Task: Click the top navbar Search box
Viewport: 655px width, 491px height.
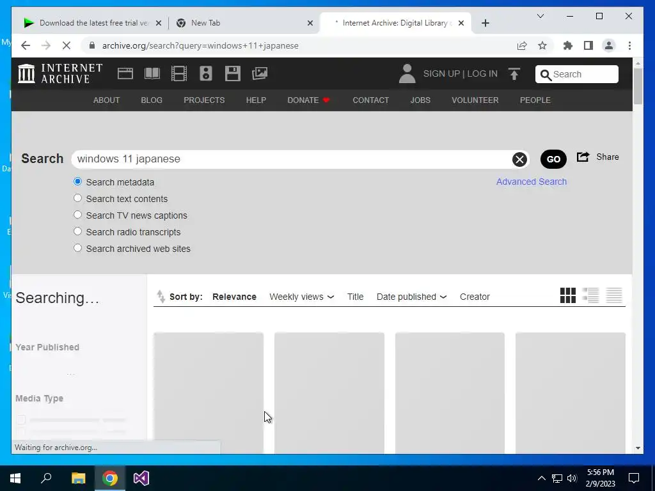Action: tap(577, 74)
